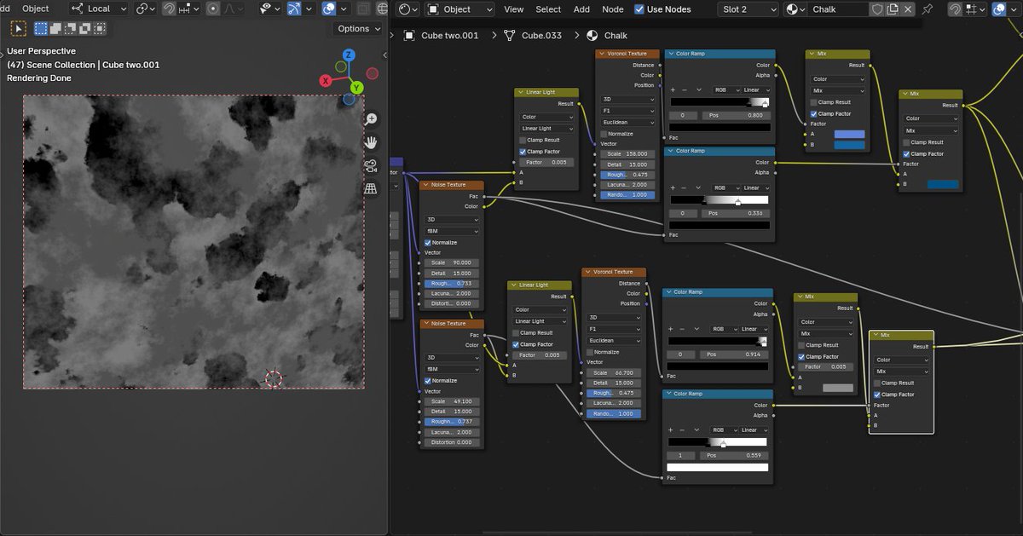Toggle Normalize on the top Noise Texture node
The width and height of the screenshot is (1023, 536).
coord(429,242)
